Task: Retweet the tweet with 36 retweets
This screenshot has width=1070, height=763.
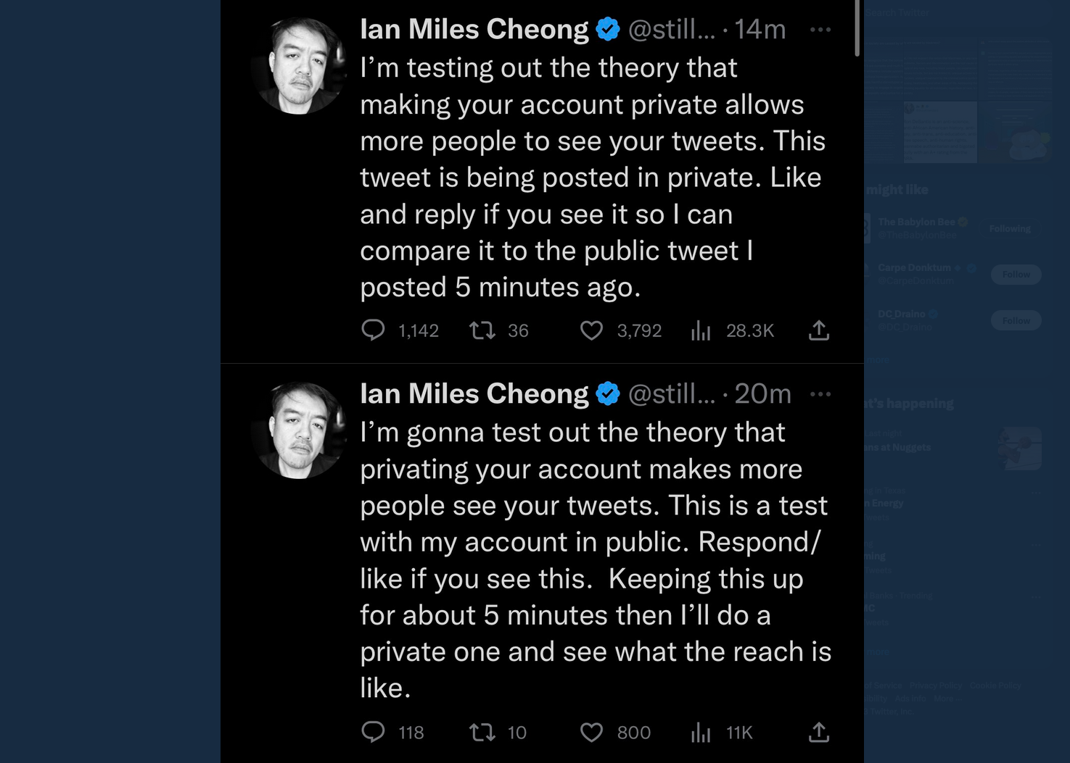Action: pos(482,330)
